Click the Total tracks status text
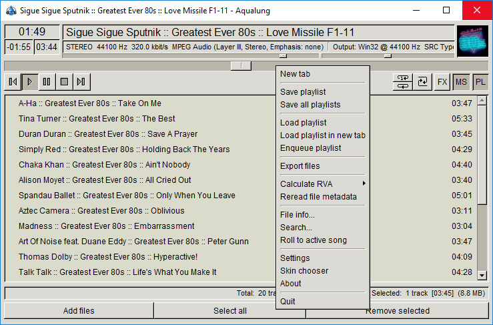 pyautogui.click(x=256, y=293)
